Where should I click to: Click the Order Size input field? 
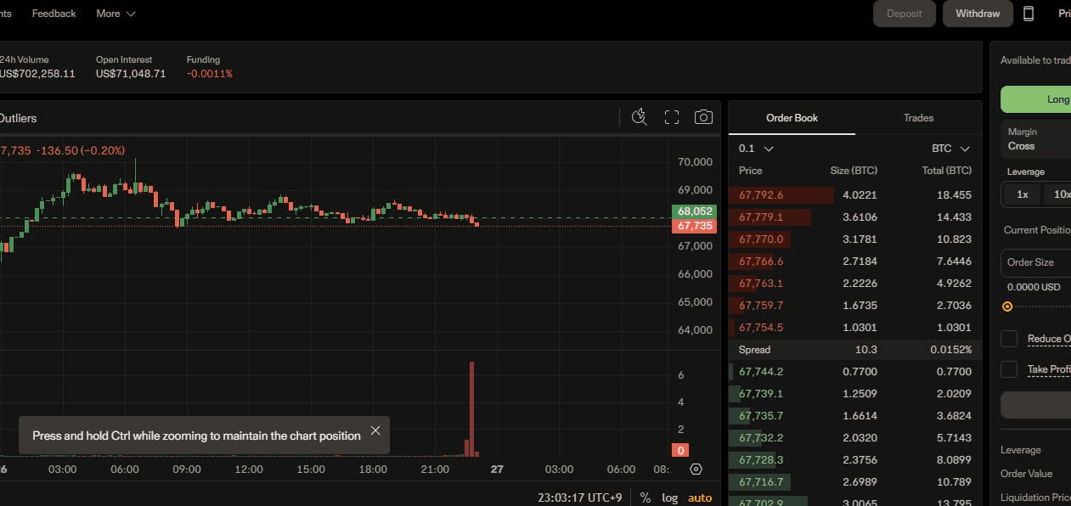[1036, 262]
